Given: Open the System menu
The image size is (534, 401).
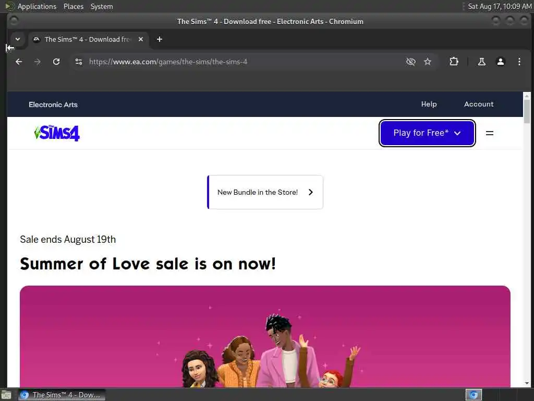Looking at the screenshot, I should click(x=102, y=6).
